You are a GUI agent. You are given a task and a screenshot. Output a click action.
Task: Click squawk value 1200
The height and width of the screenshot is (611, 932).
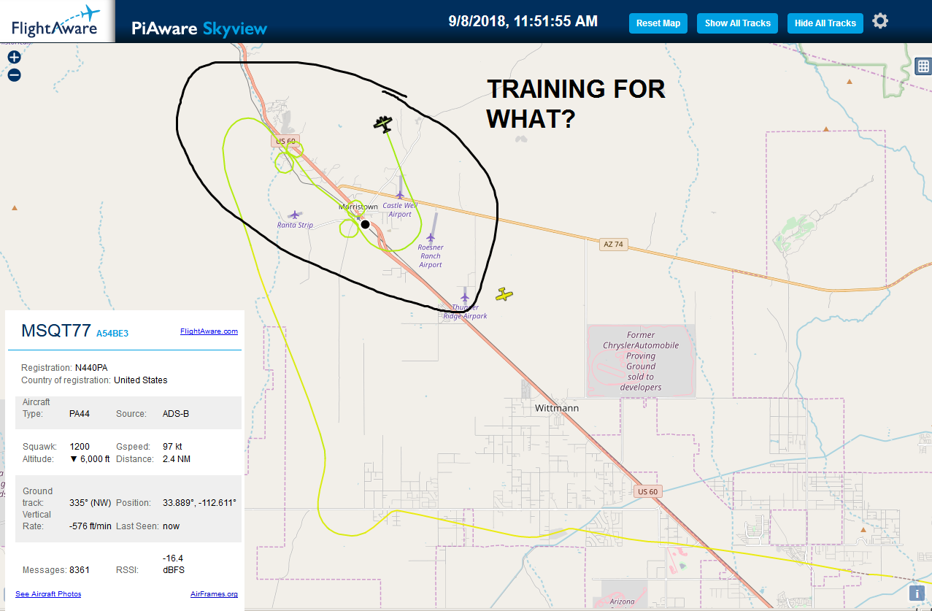coord(80,446)
